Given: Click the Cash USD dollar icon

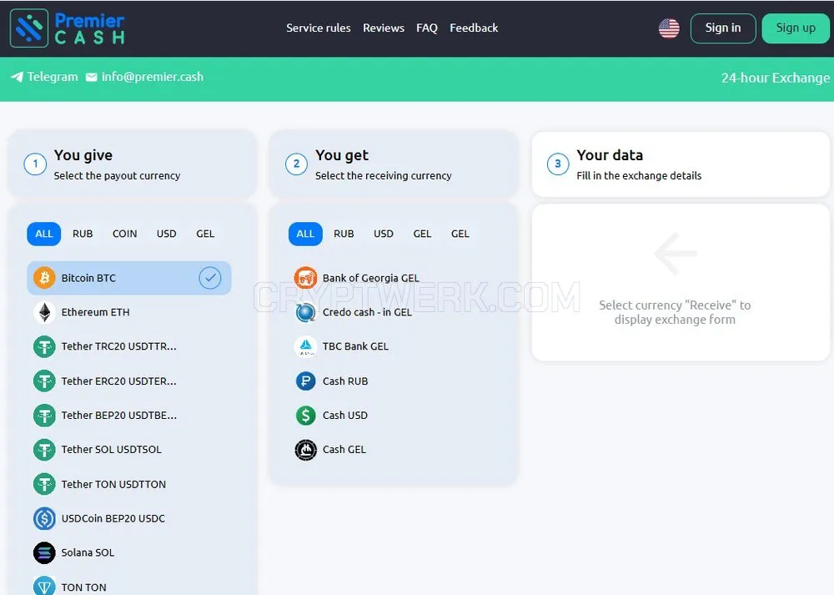Looking at the screenshot, I should pos(305,415).
